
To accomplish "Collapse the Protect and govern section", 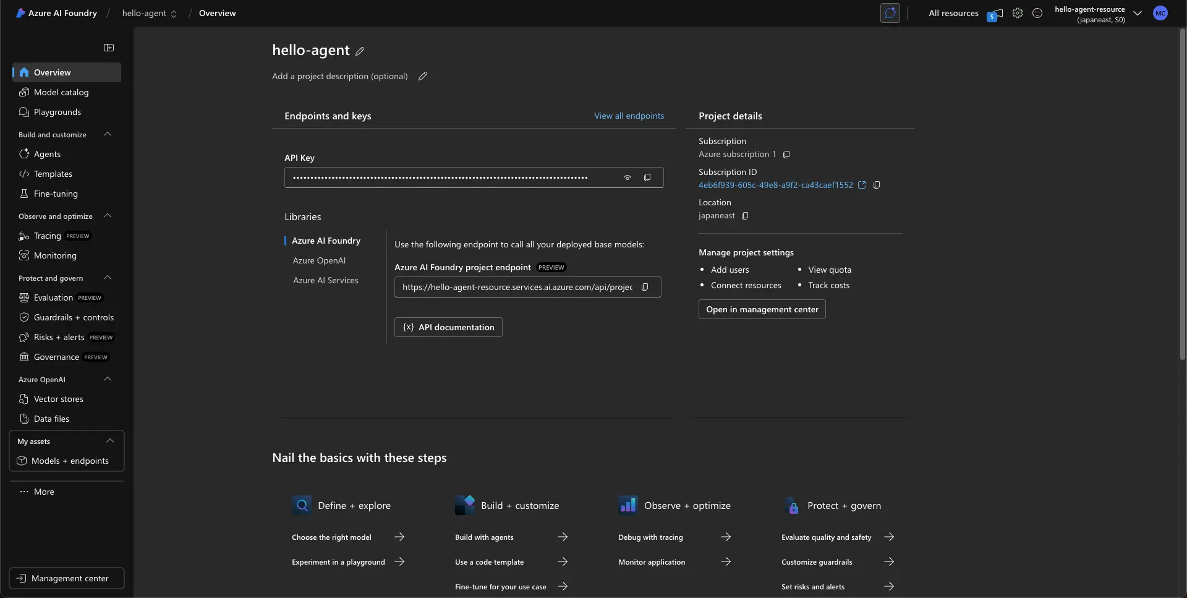I will tap(108, 278).
